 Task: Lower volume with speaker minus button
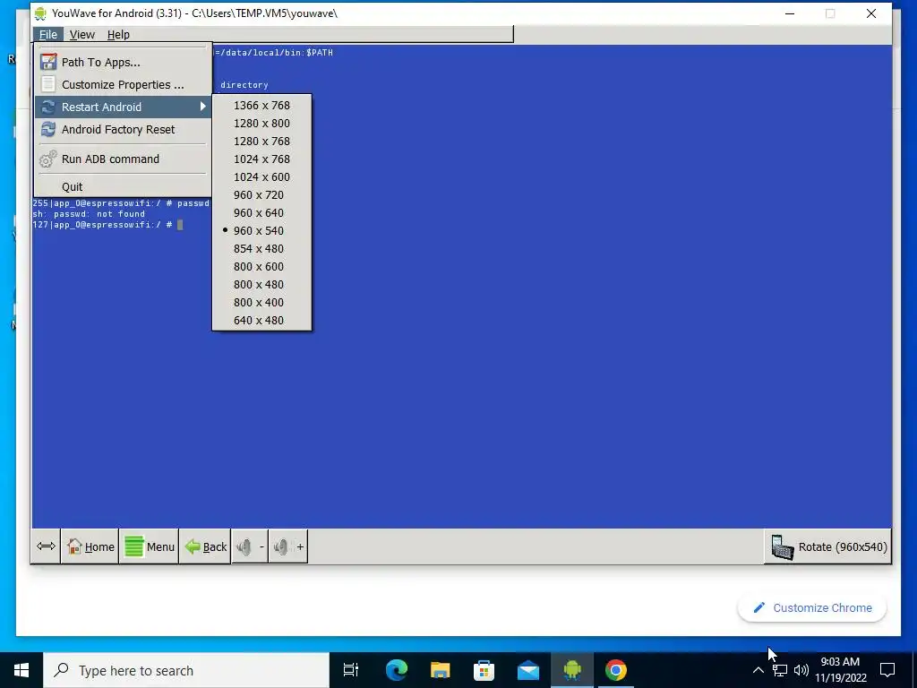(x=250, y=546)
